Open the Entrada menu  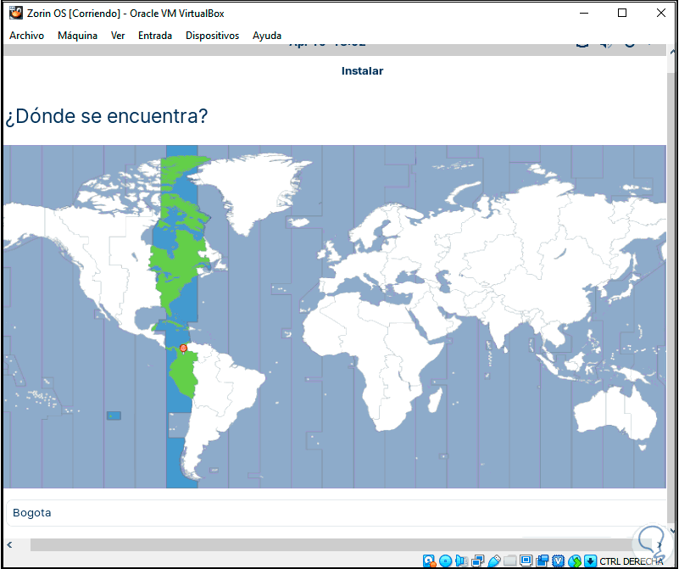coord(155,36)
